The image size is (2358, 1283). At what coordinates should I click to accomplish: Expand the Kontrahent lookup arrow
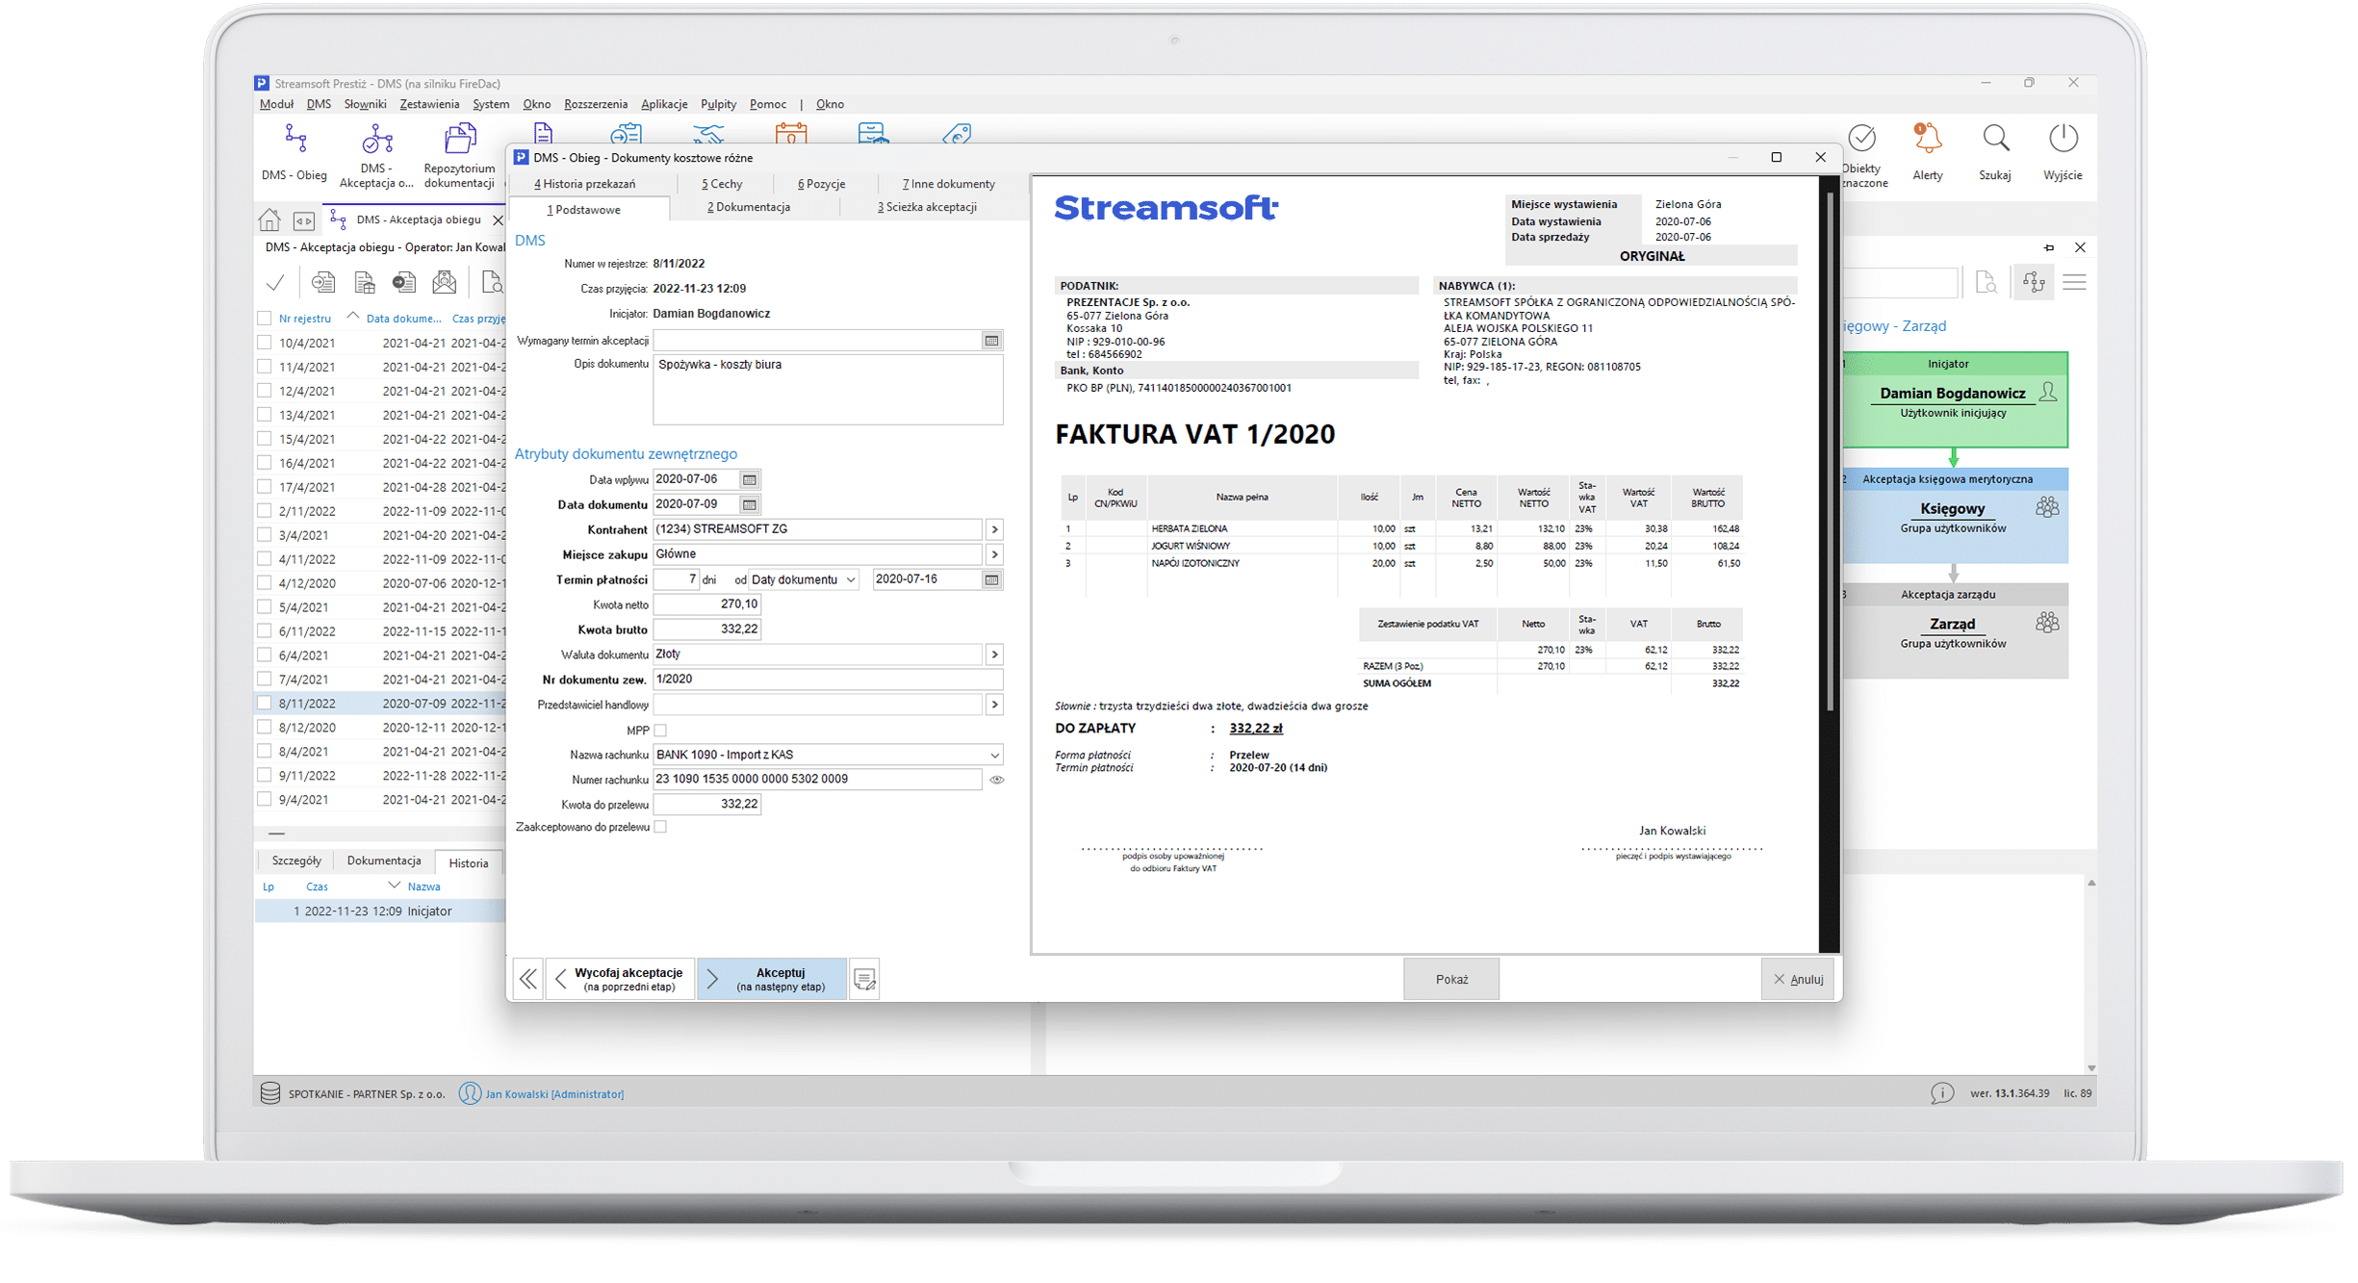(x=994, y=529)
